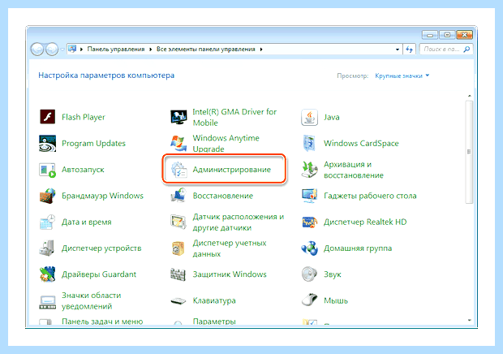Viewport: 503px width, 354px height.
Task: Click the vertical scrollbar thumb
Action: tap(469, 152)
